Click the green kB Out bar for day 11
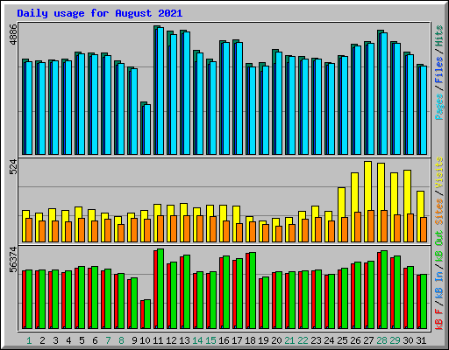Screen dimensions: 449x350 160,289
